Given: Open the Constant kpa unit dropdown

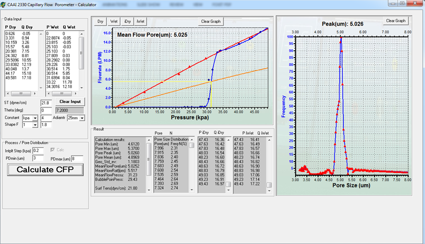Looking at the screenshot, I should [x=35, y=118].
